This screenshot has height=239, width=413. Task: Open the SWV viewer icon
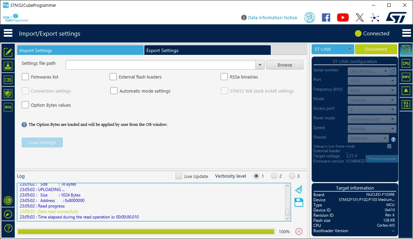406,77
